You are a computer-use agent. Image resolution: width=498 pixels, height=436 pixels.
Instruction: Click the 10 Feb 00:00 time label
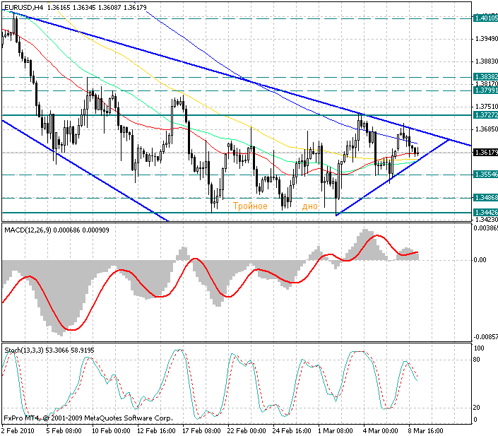110,431
